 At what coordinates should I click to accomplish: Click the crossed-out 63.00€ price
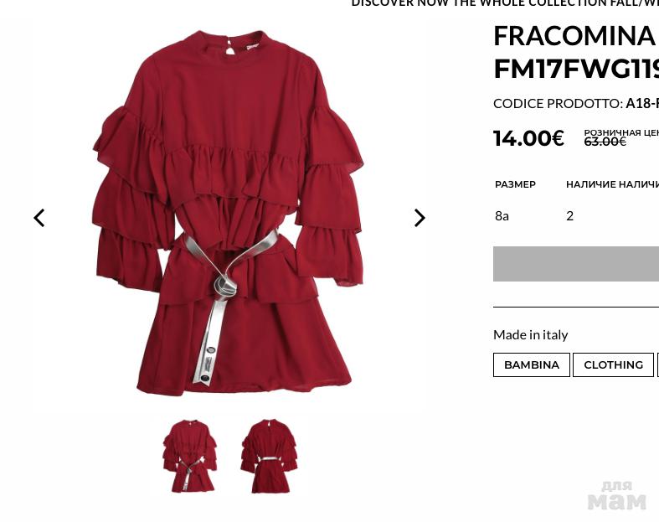point(605,142)
